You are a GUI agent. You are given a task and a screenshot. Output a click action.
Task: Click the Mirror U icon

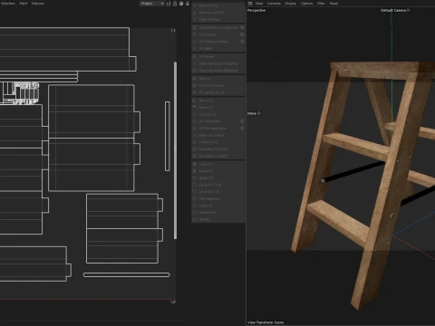point(195,101)
